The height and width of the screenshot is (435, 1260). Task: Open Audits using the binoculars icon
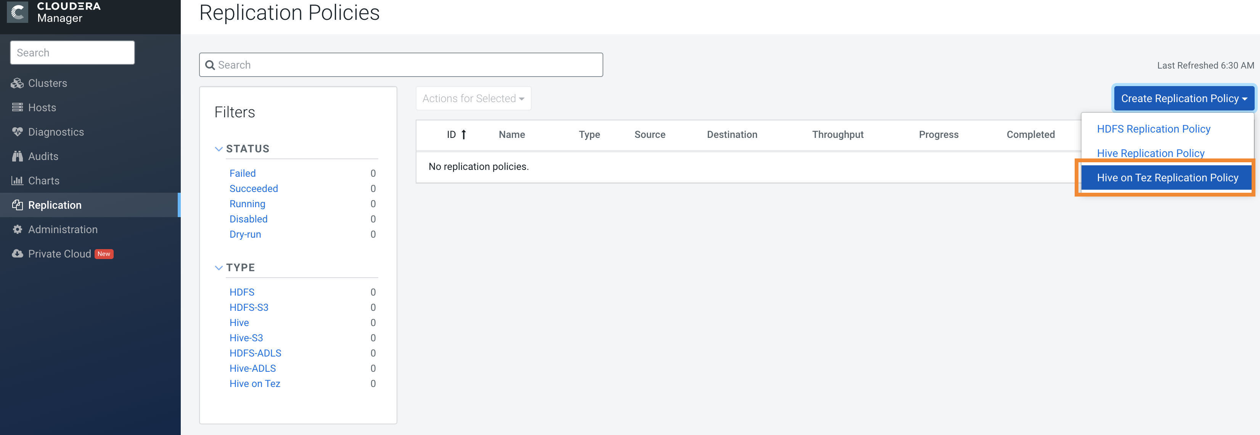point(17,156)
